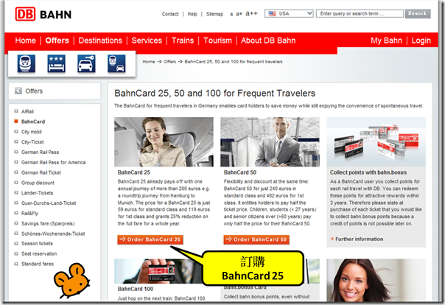Open About DB Bahn tab

coord(268,41)
